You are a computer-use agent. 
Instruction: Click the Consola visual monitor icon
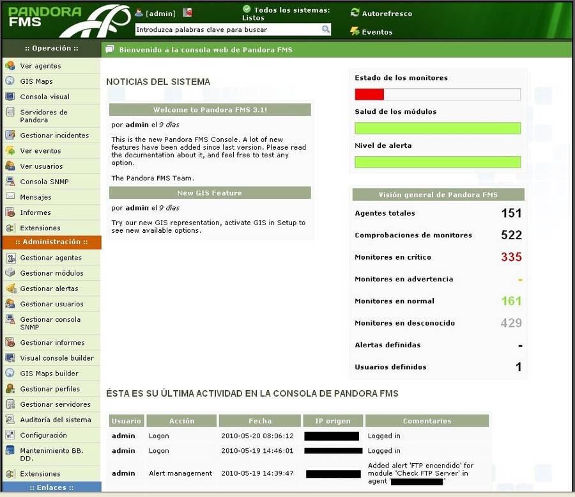(10, 97)
